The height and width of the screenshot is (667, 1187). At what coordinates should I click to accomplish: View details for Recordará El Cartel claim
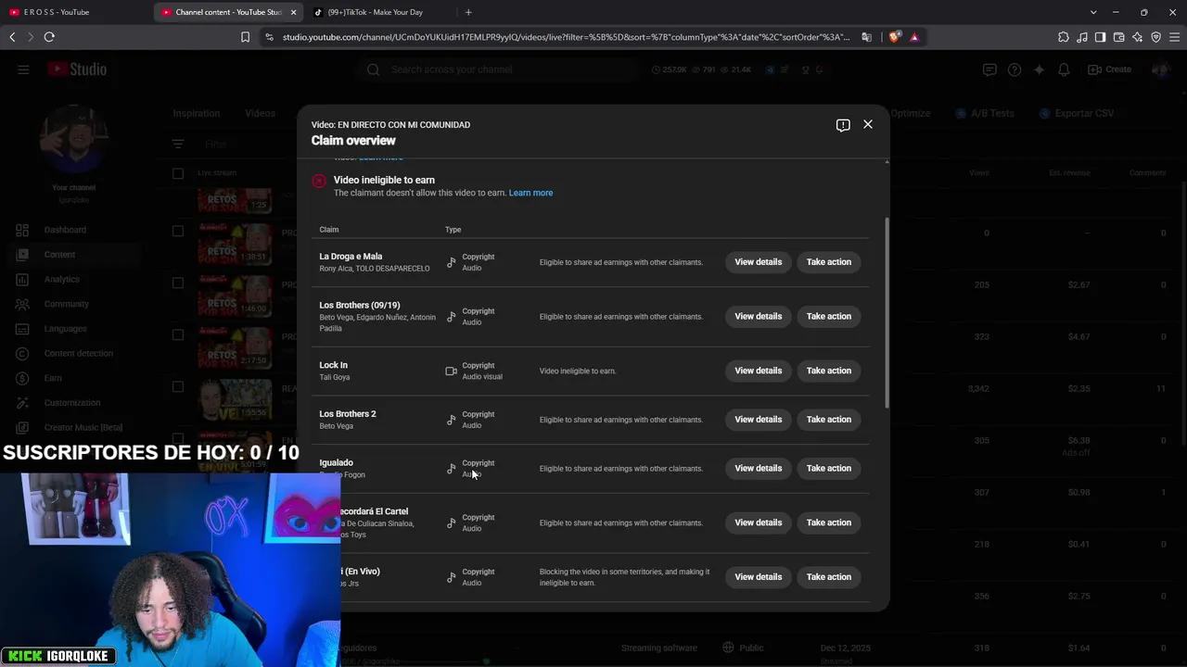759,522
